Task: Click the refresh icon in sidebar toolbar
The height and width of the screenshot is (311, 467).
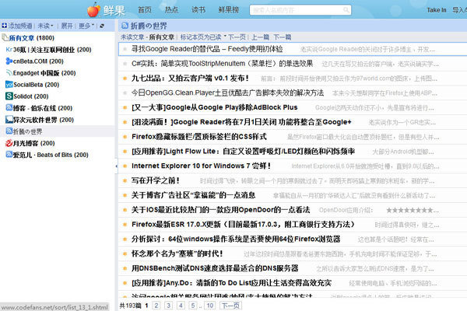Action: pyautogui.click(x=102, y=26)
